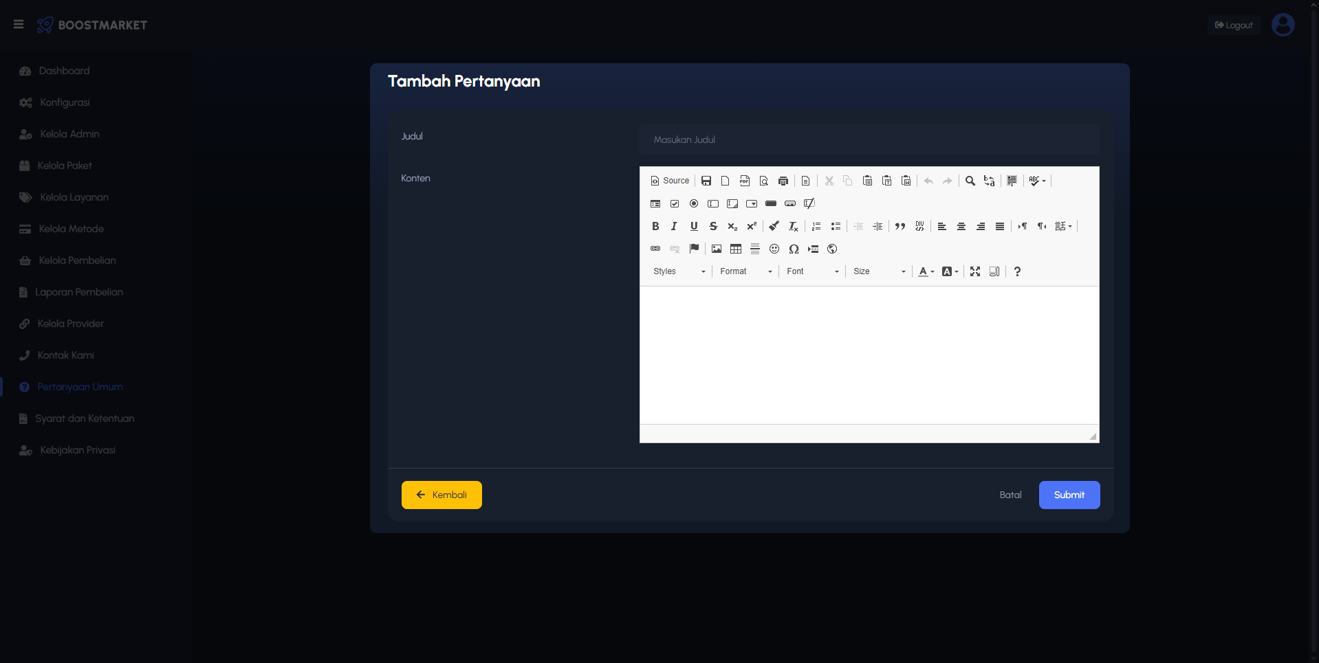This screenshot has height=663, width=1319.
Task: Toggle strikethrough formatting
Action: 713,226
